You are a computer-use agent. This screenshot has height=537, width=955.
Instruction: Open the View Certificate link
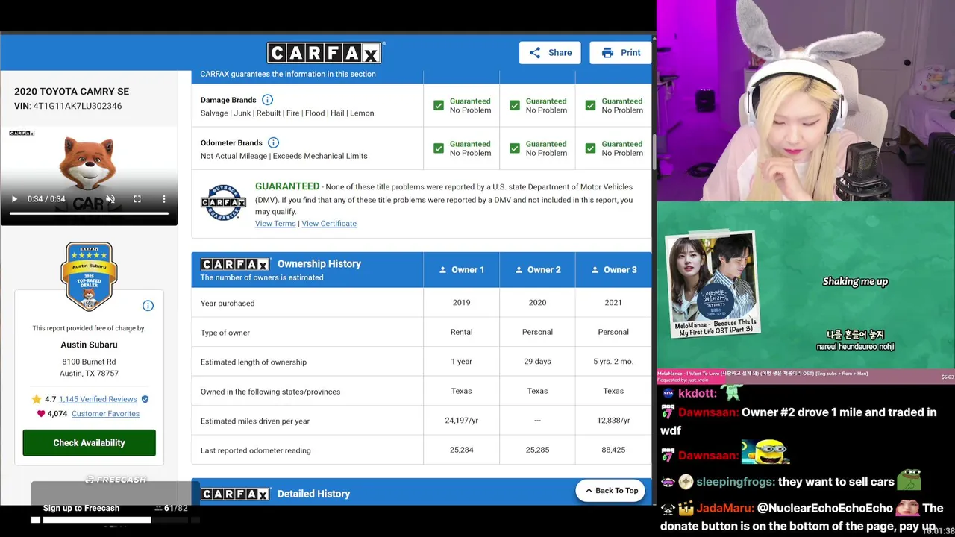click(329, 224)
